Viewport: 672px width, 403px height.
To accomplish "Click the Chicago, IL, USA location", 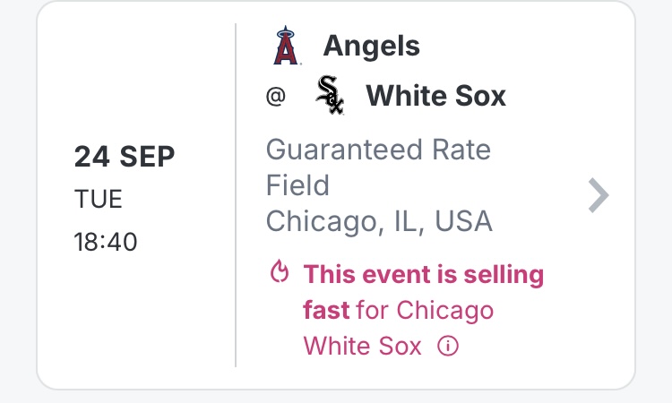I will [x=379, y=220].
